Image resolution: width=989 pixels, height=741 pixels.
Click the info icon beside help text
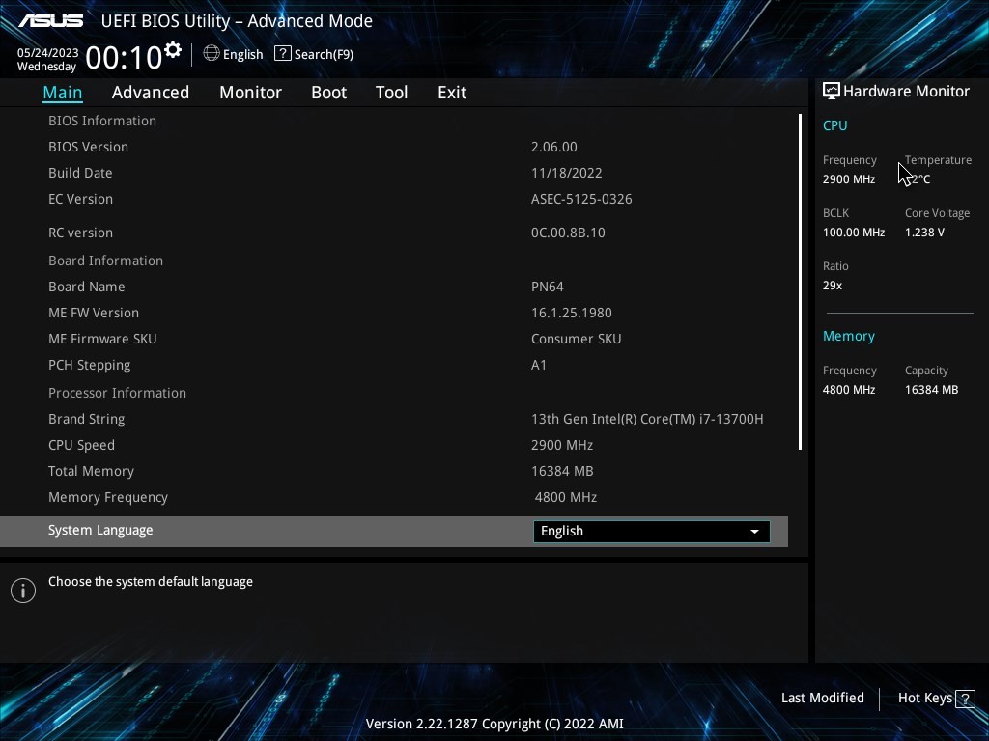click(x=23, y=590)
